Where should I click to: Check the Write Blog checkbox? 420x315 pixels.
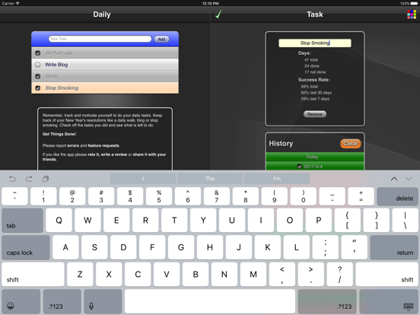click(38, 65)
